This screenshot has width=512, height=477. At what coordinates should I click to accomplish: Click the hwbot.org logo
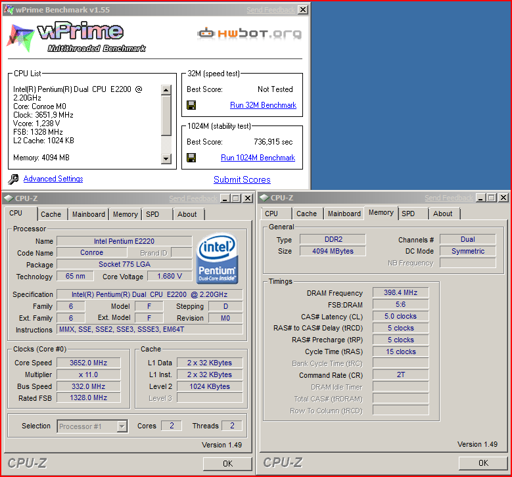click(250, 33)
